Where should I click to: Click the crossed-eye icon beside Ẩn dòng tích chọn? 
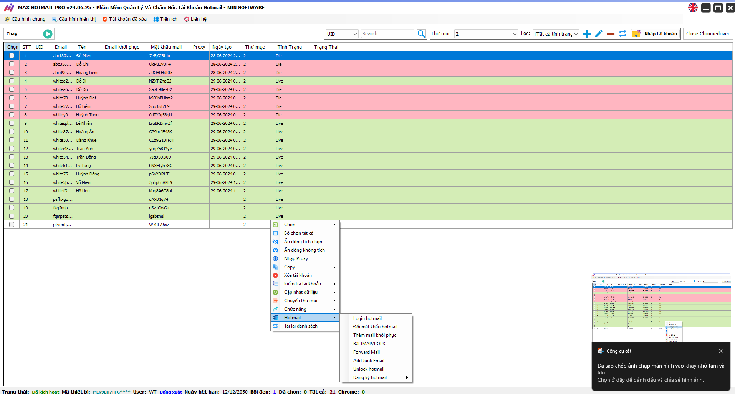275,242
